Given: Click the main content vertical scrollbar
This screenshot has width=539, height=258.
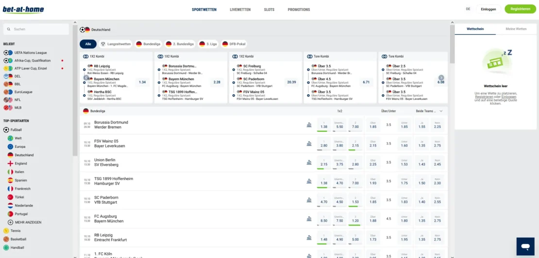Looking at the screenshot, I should [452, 44].
